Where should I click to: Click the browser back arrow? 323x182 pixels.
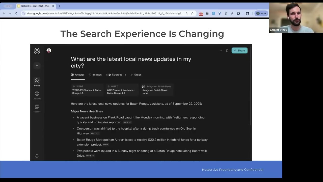click(x=4, y=13)
